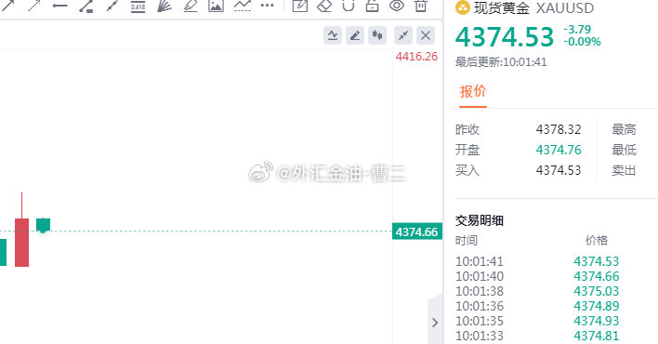
Task: Click the trade price 4374.81
Action: click(597, 336)
